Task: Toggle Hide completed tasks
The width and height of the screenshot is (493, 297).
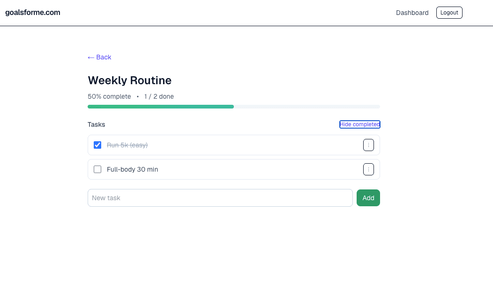Action: 359,124
